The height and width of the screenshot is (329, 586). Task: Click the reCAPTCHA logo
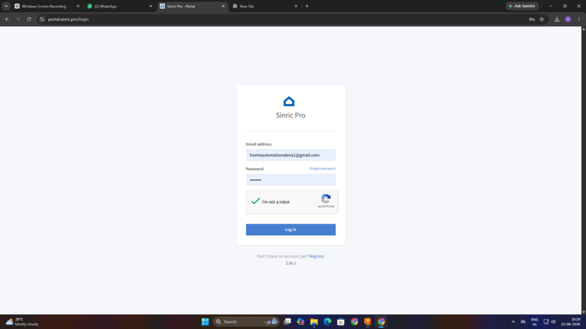(x=326, y=198)
